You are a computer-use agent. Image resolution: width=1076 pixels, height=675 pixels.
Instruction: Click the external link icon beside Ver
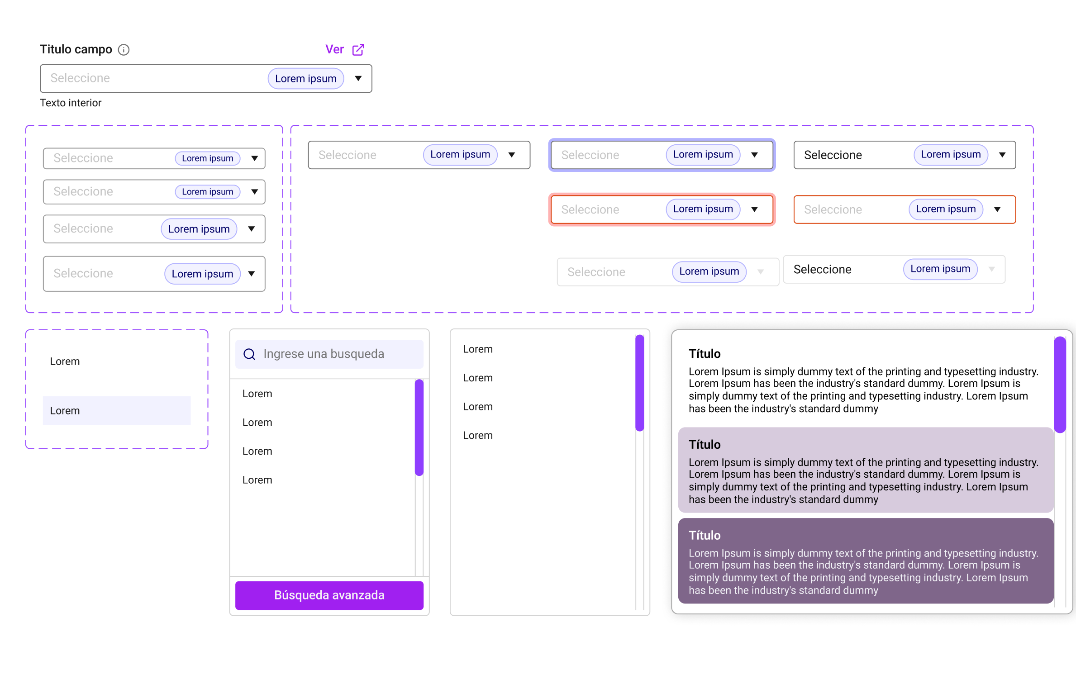pos(358,50)
